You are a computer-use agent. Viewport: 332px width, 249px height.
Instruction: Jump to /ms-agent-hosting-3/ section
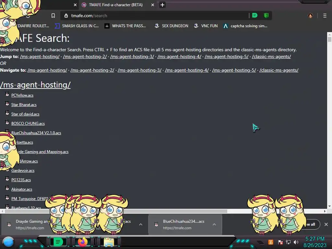tap(132, 56)
